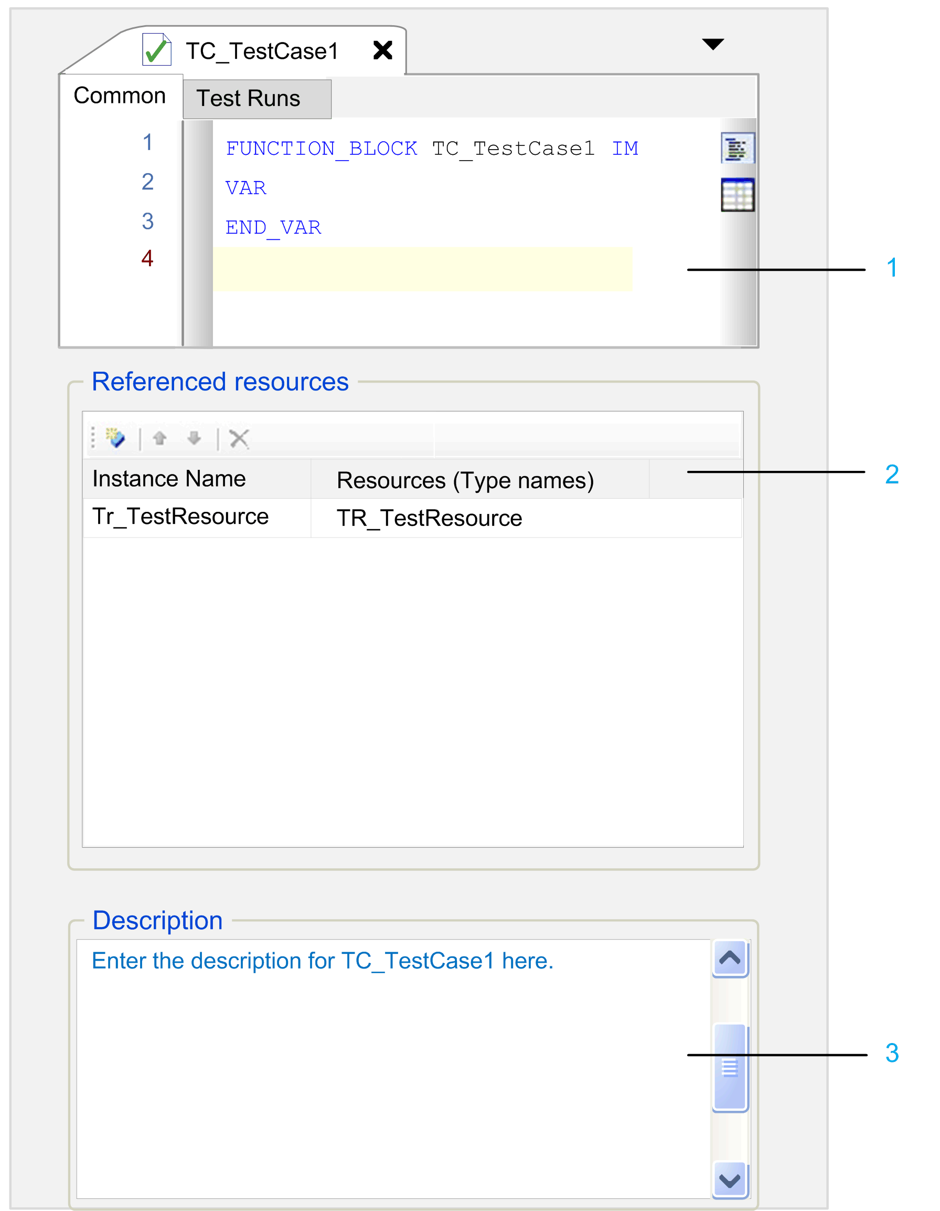Click the toolbar drag handle grip
The width and height of the screenshot is (940, 1211).
pyautogui.click(x=93, y=438)
